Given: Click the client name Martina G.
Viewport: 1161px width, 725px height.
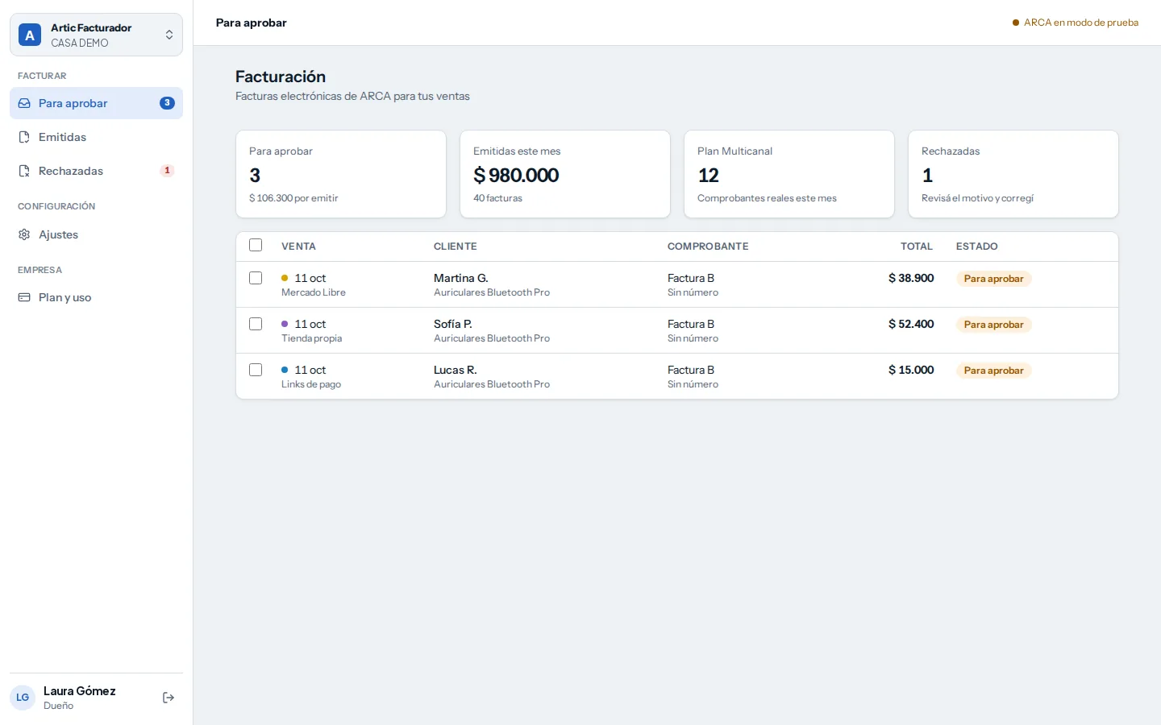Looking at the screenshot, I should (x=461, y=278).
